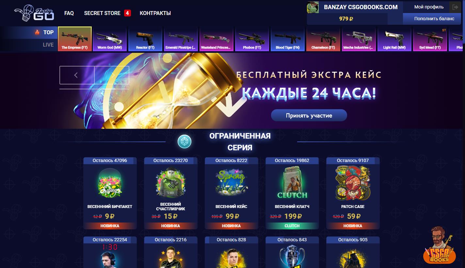Open Мой профиль link
The width and height of the screenshot is (465, 268).
tap(429, 7)
